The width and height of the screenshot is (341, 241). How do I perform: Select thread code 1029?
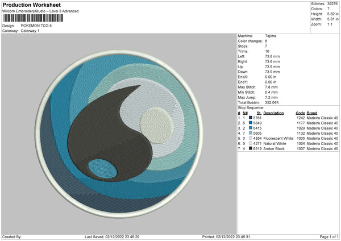301,128
